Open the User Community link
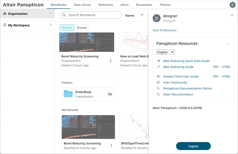 tap(175, 83)
